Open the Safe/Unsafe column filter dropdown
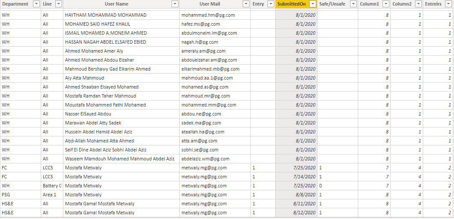The image size is (454, 219). tap(353, 4)
